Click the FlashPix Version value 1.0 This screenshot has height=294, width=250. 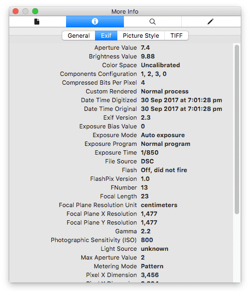[x=145, y=179]
